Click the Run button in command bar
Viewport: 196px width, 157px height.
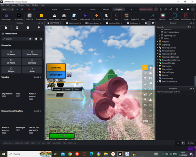[x=191, y=143]
